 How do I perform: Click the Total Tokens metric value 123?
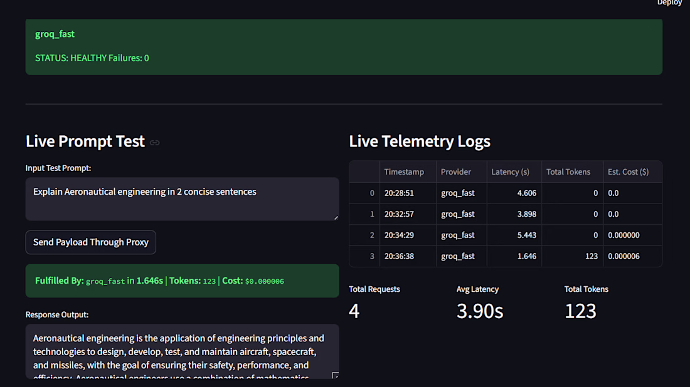(580, 311)
